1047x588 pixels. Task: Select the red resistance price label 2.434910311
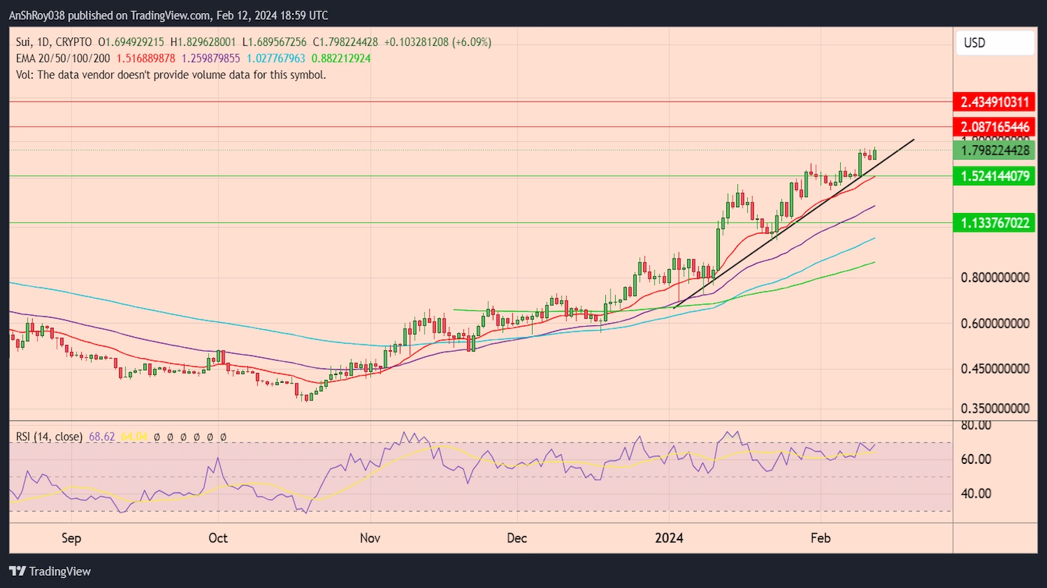tap(993, 101)
